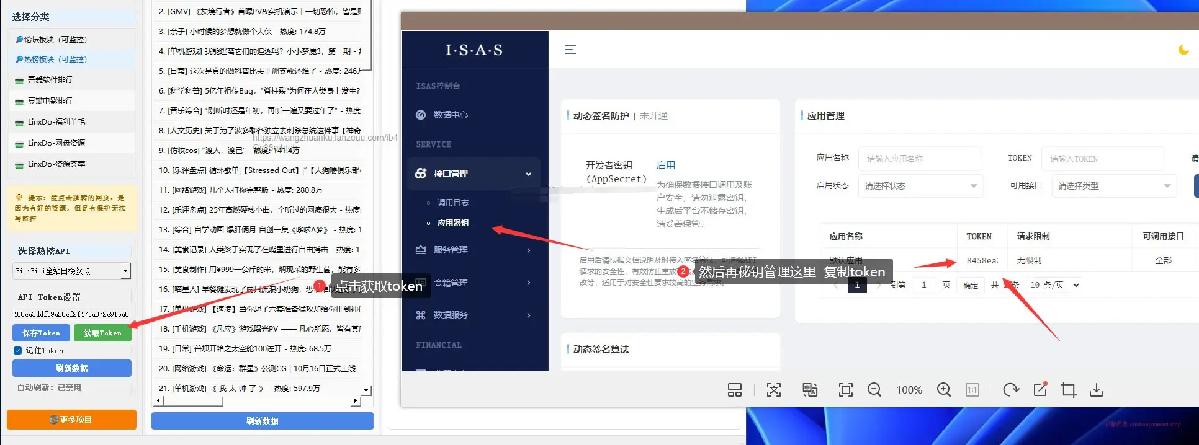The width and height of the screenshot is (1199, 445).
Task: Expand the 服务管理 submenu arrow
Action: point(529,250)
